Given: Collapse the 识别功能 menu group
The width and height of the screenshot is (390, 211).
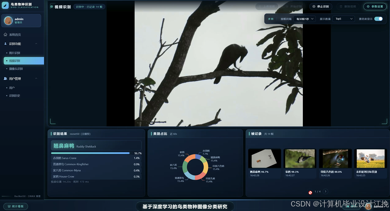Looking at the screenshot, I should click(36, 44).
